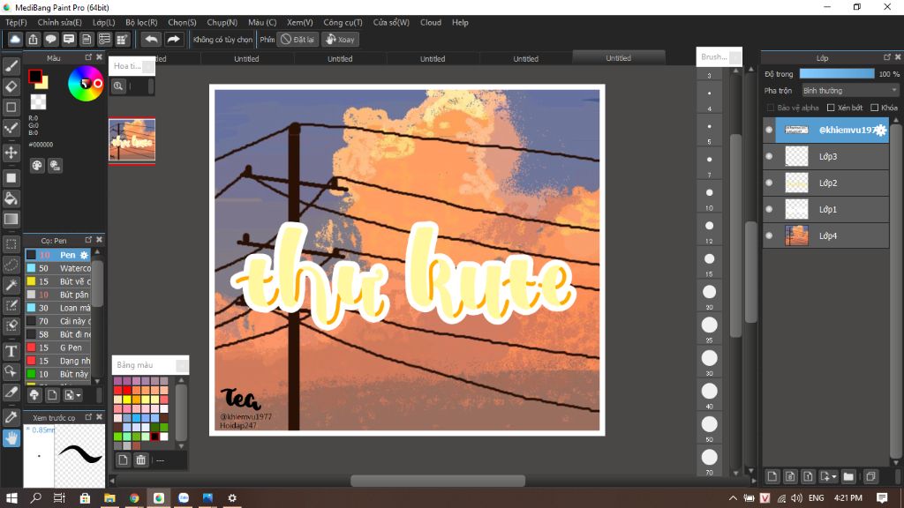Click the palette icon under color hex

click(x=37, y=166)
